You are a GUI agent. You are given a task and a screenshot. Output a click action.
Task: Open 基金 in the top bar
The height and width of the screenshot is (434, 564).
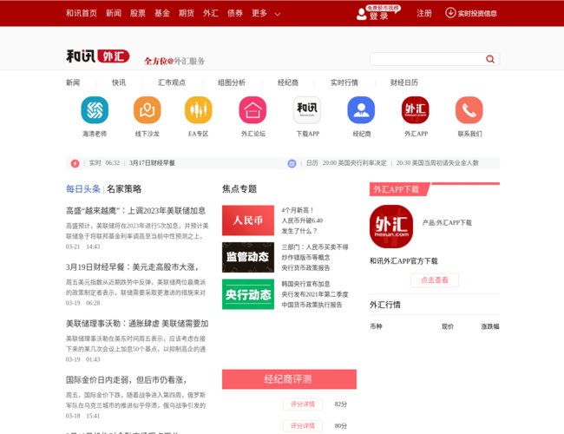(x=162, y=13)
